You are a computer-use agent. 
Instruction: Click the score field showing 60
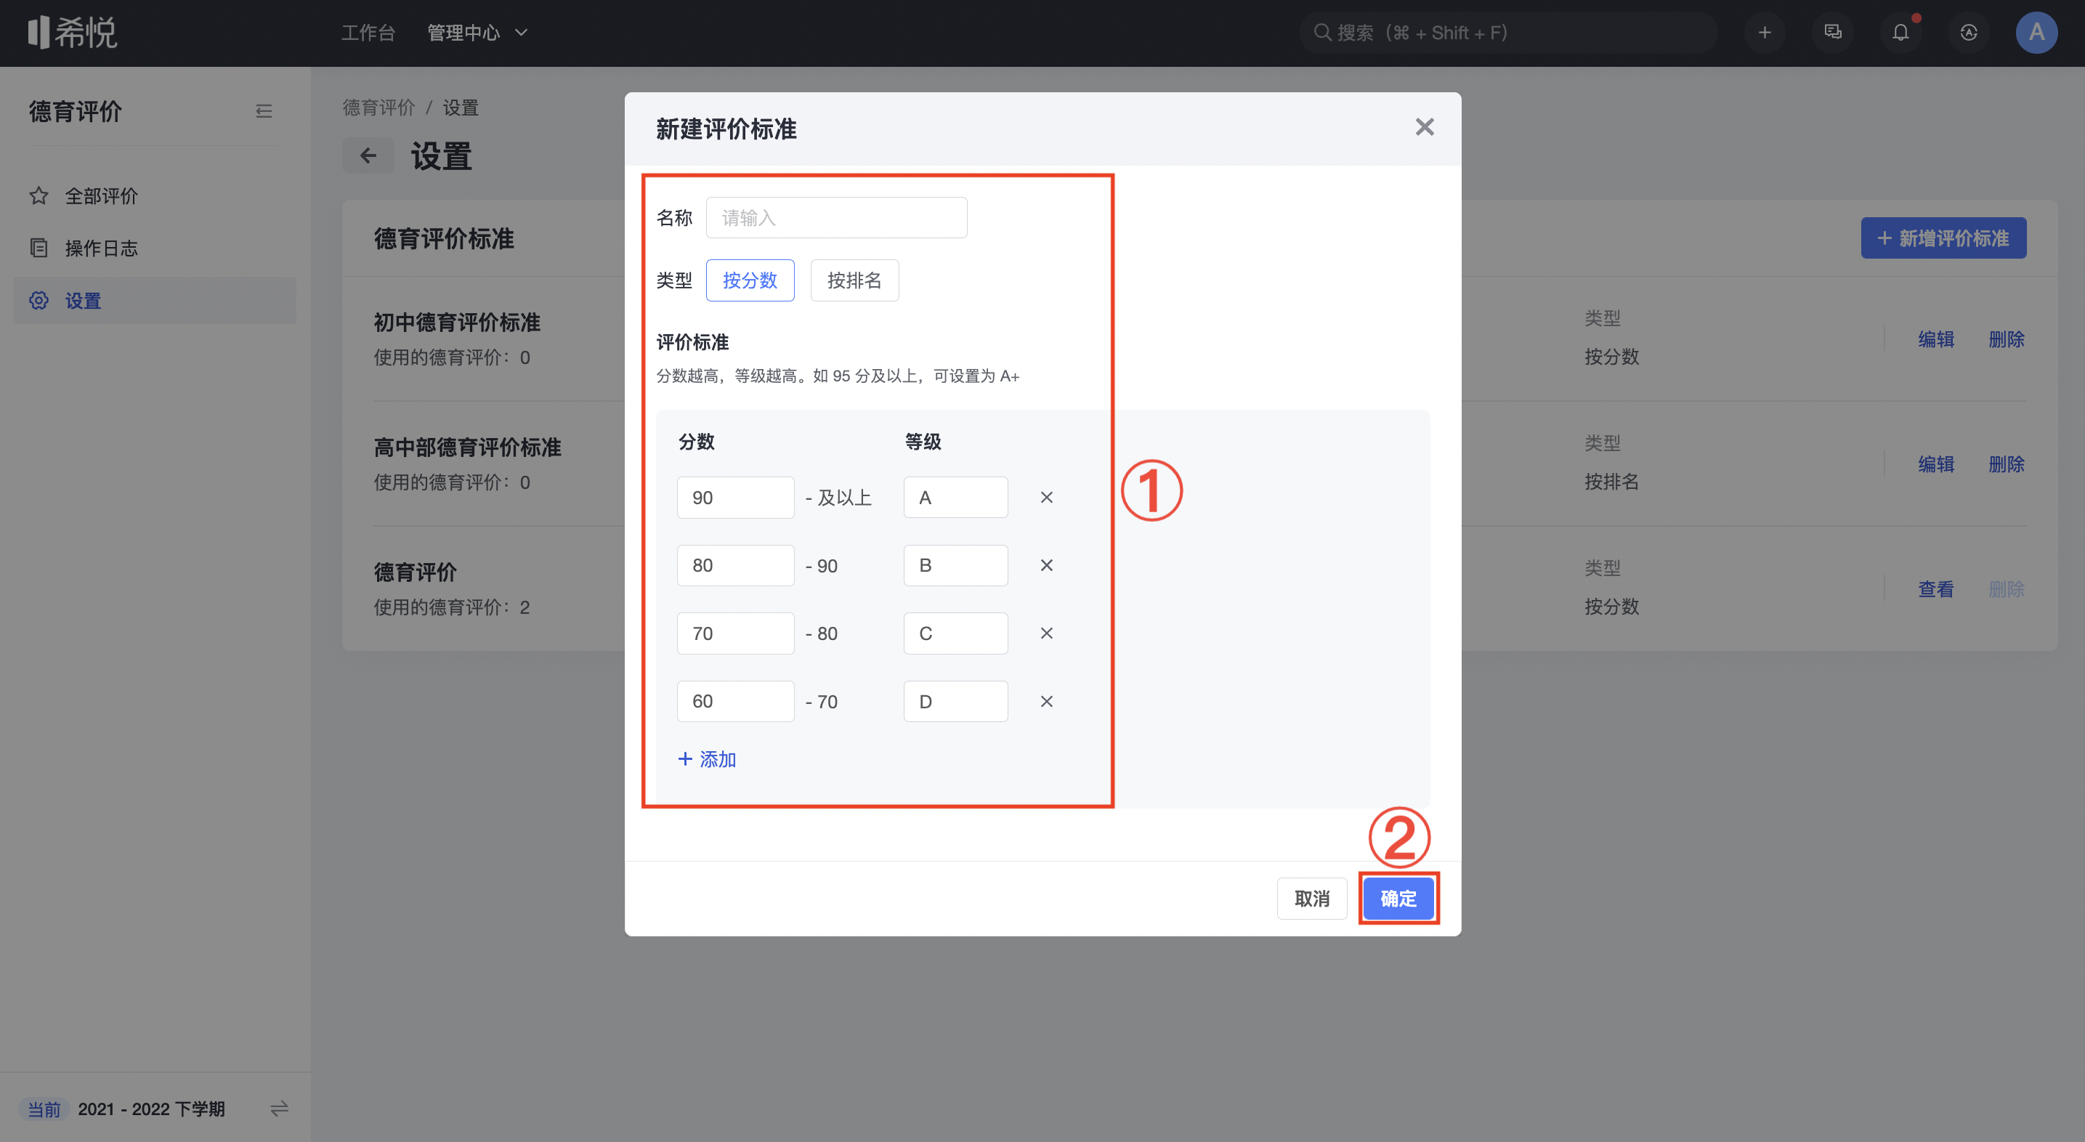coord(735,701)
